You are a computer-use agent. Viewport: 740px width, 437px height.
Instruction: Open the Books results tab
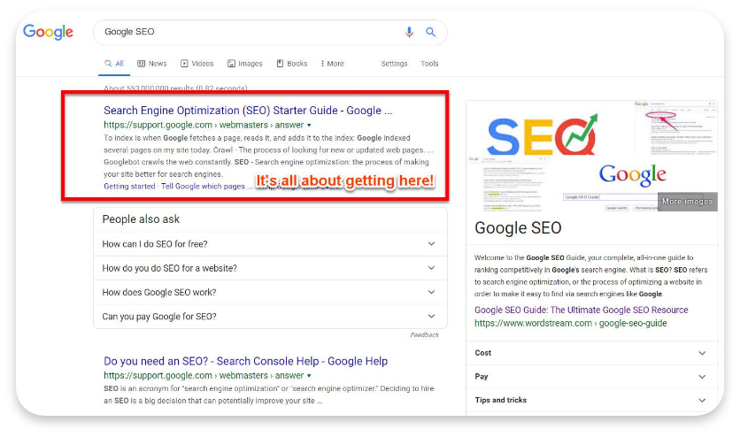pos(291,64)
